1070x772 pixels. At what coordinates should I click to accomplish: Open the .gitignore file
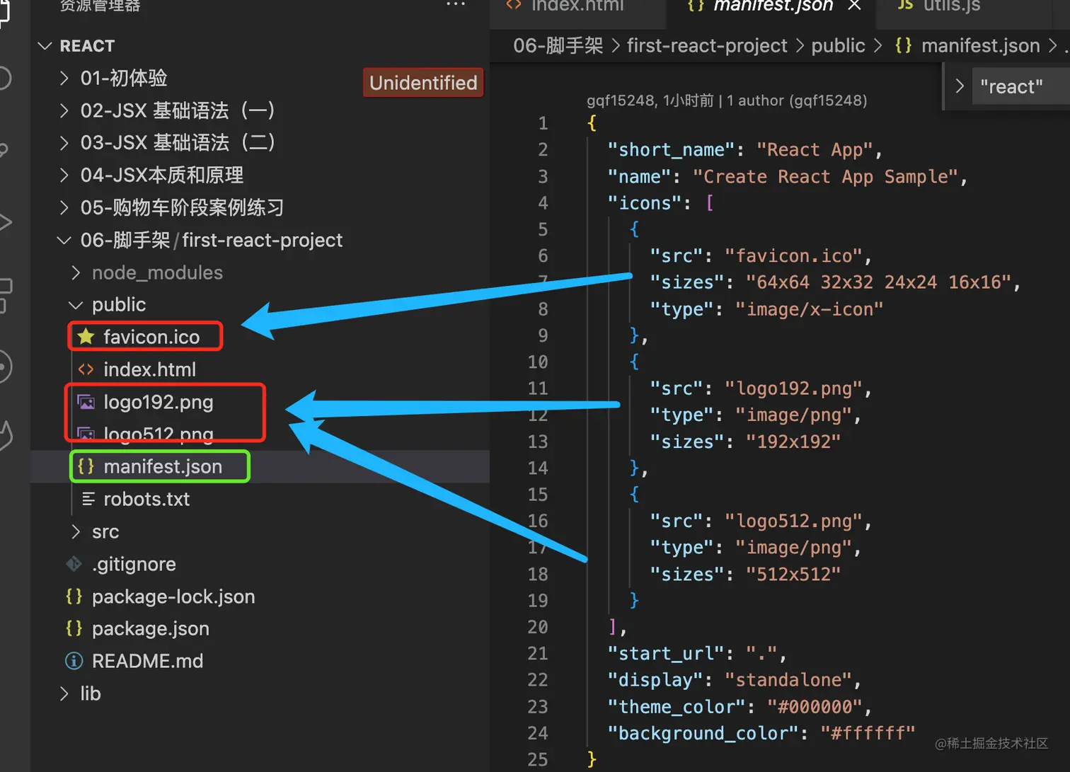134,564
